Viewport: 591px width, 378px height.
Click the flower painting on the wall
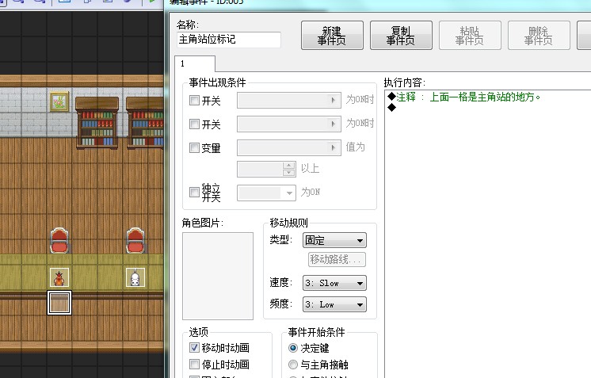(59, 101)
